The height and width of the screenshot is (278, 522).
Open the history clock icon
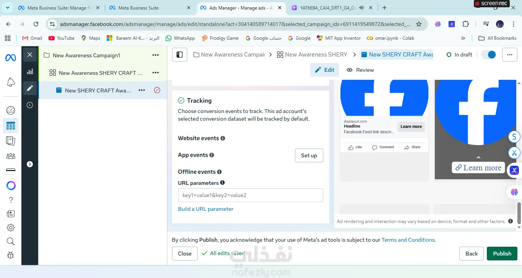click(30, 105)
